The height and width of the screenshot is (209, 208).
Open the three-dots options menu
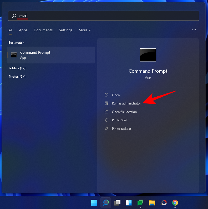click(194, 30)
